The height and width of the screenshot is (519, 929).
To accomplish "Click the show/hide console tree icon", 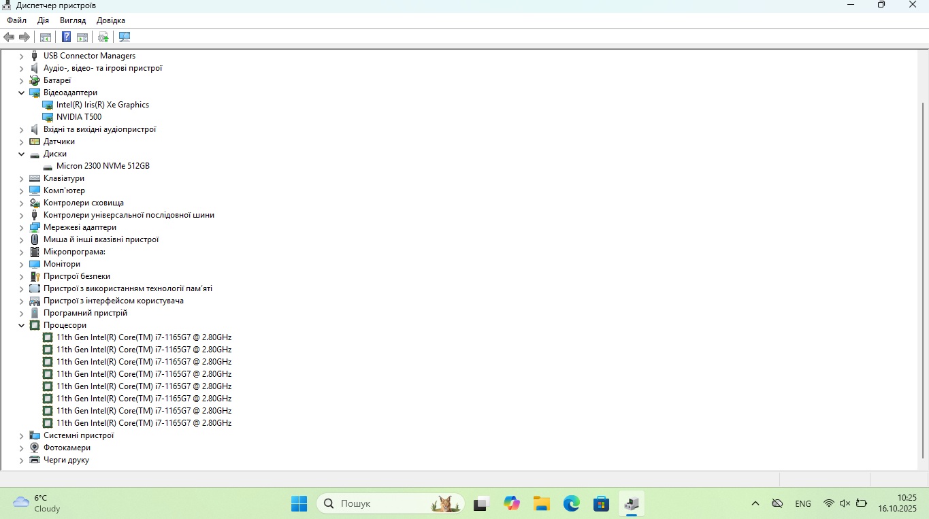I will point(46,37).
